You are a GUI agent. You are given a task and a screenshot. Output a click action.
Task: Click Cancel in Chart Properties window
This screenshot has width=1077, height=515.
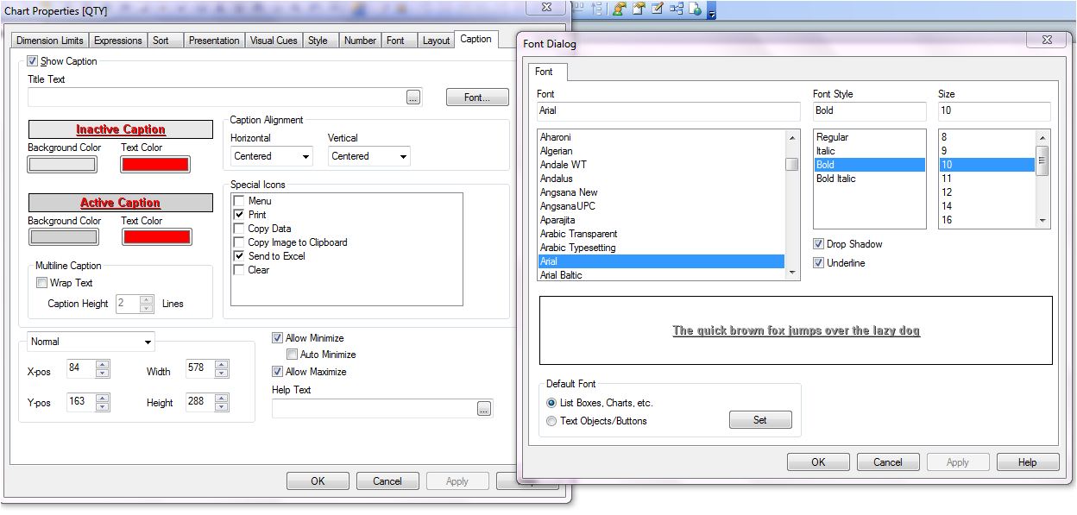coord(387,481)
